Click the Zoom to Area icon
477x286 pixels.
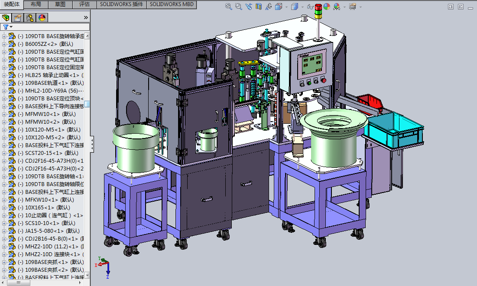click(x=238, y=6)
